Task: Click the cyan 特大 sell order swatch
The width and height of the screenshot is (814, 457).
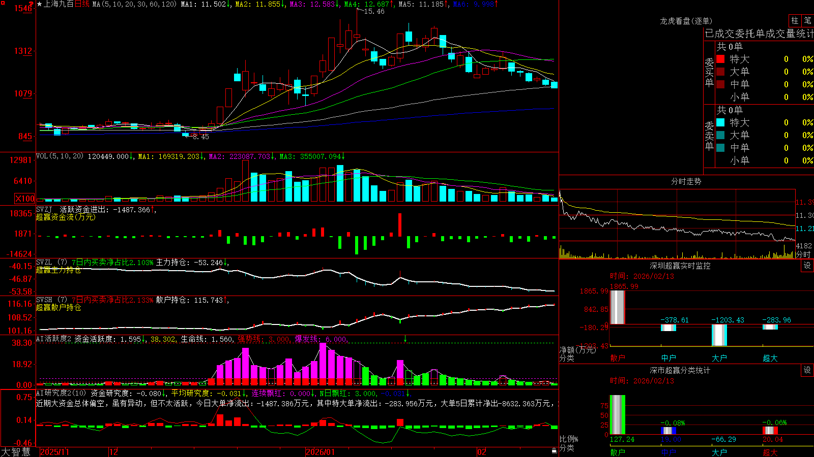Action: pyautogui.click(x=720, y=122)
